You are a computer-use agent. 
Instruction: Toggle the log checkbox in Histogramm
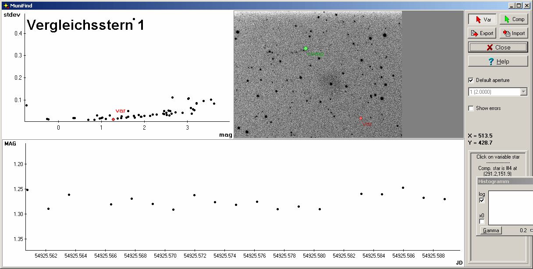click(x=482, y=200)
